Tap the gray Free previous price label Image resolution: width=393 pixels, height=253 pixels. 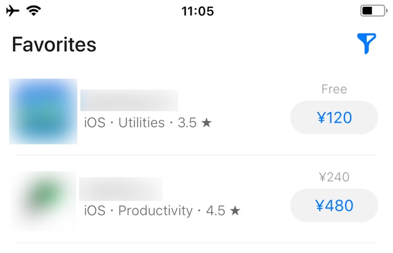334,89
